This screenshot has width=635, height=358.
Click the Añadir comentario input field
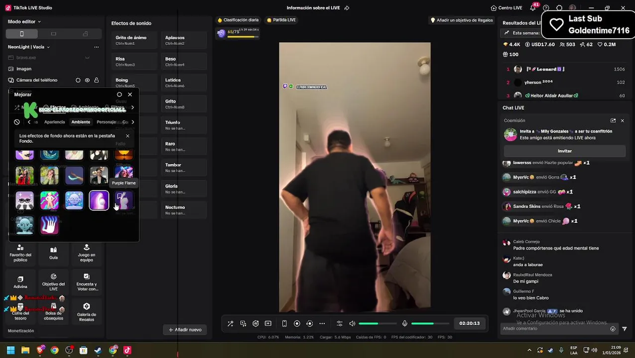[555, 329]
